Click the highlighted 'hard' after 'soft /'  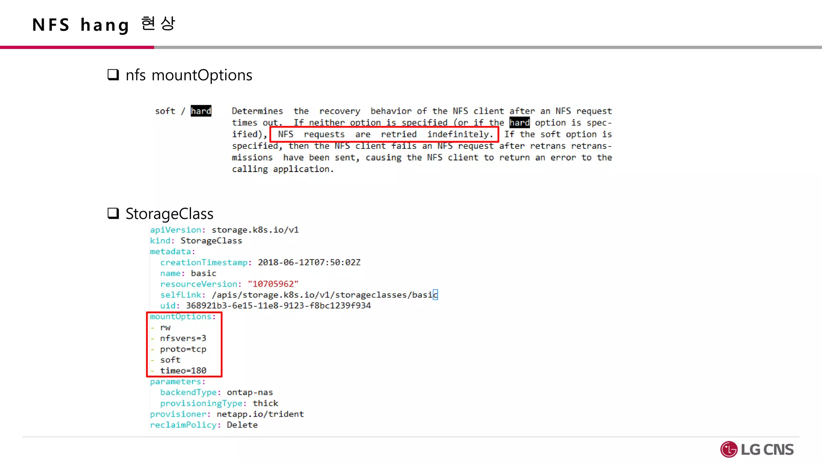pyautogui.click(x=201, y=111)
